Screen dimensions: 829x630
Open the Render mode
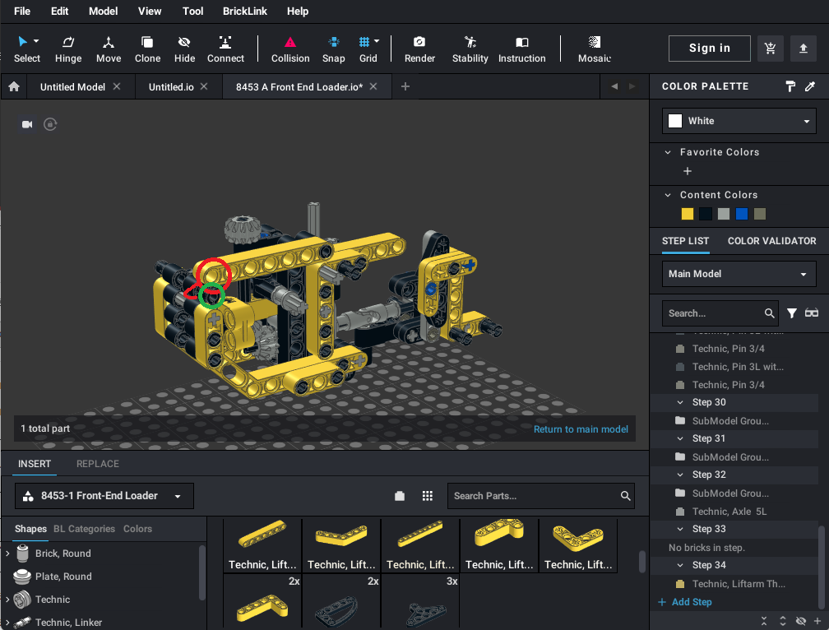click(419, 49)
